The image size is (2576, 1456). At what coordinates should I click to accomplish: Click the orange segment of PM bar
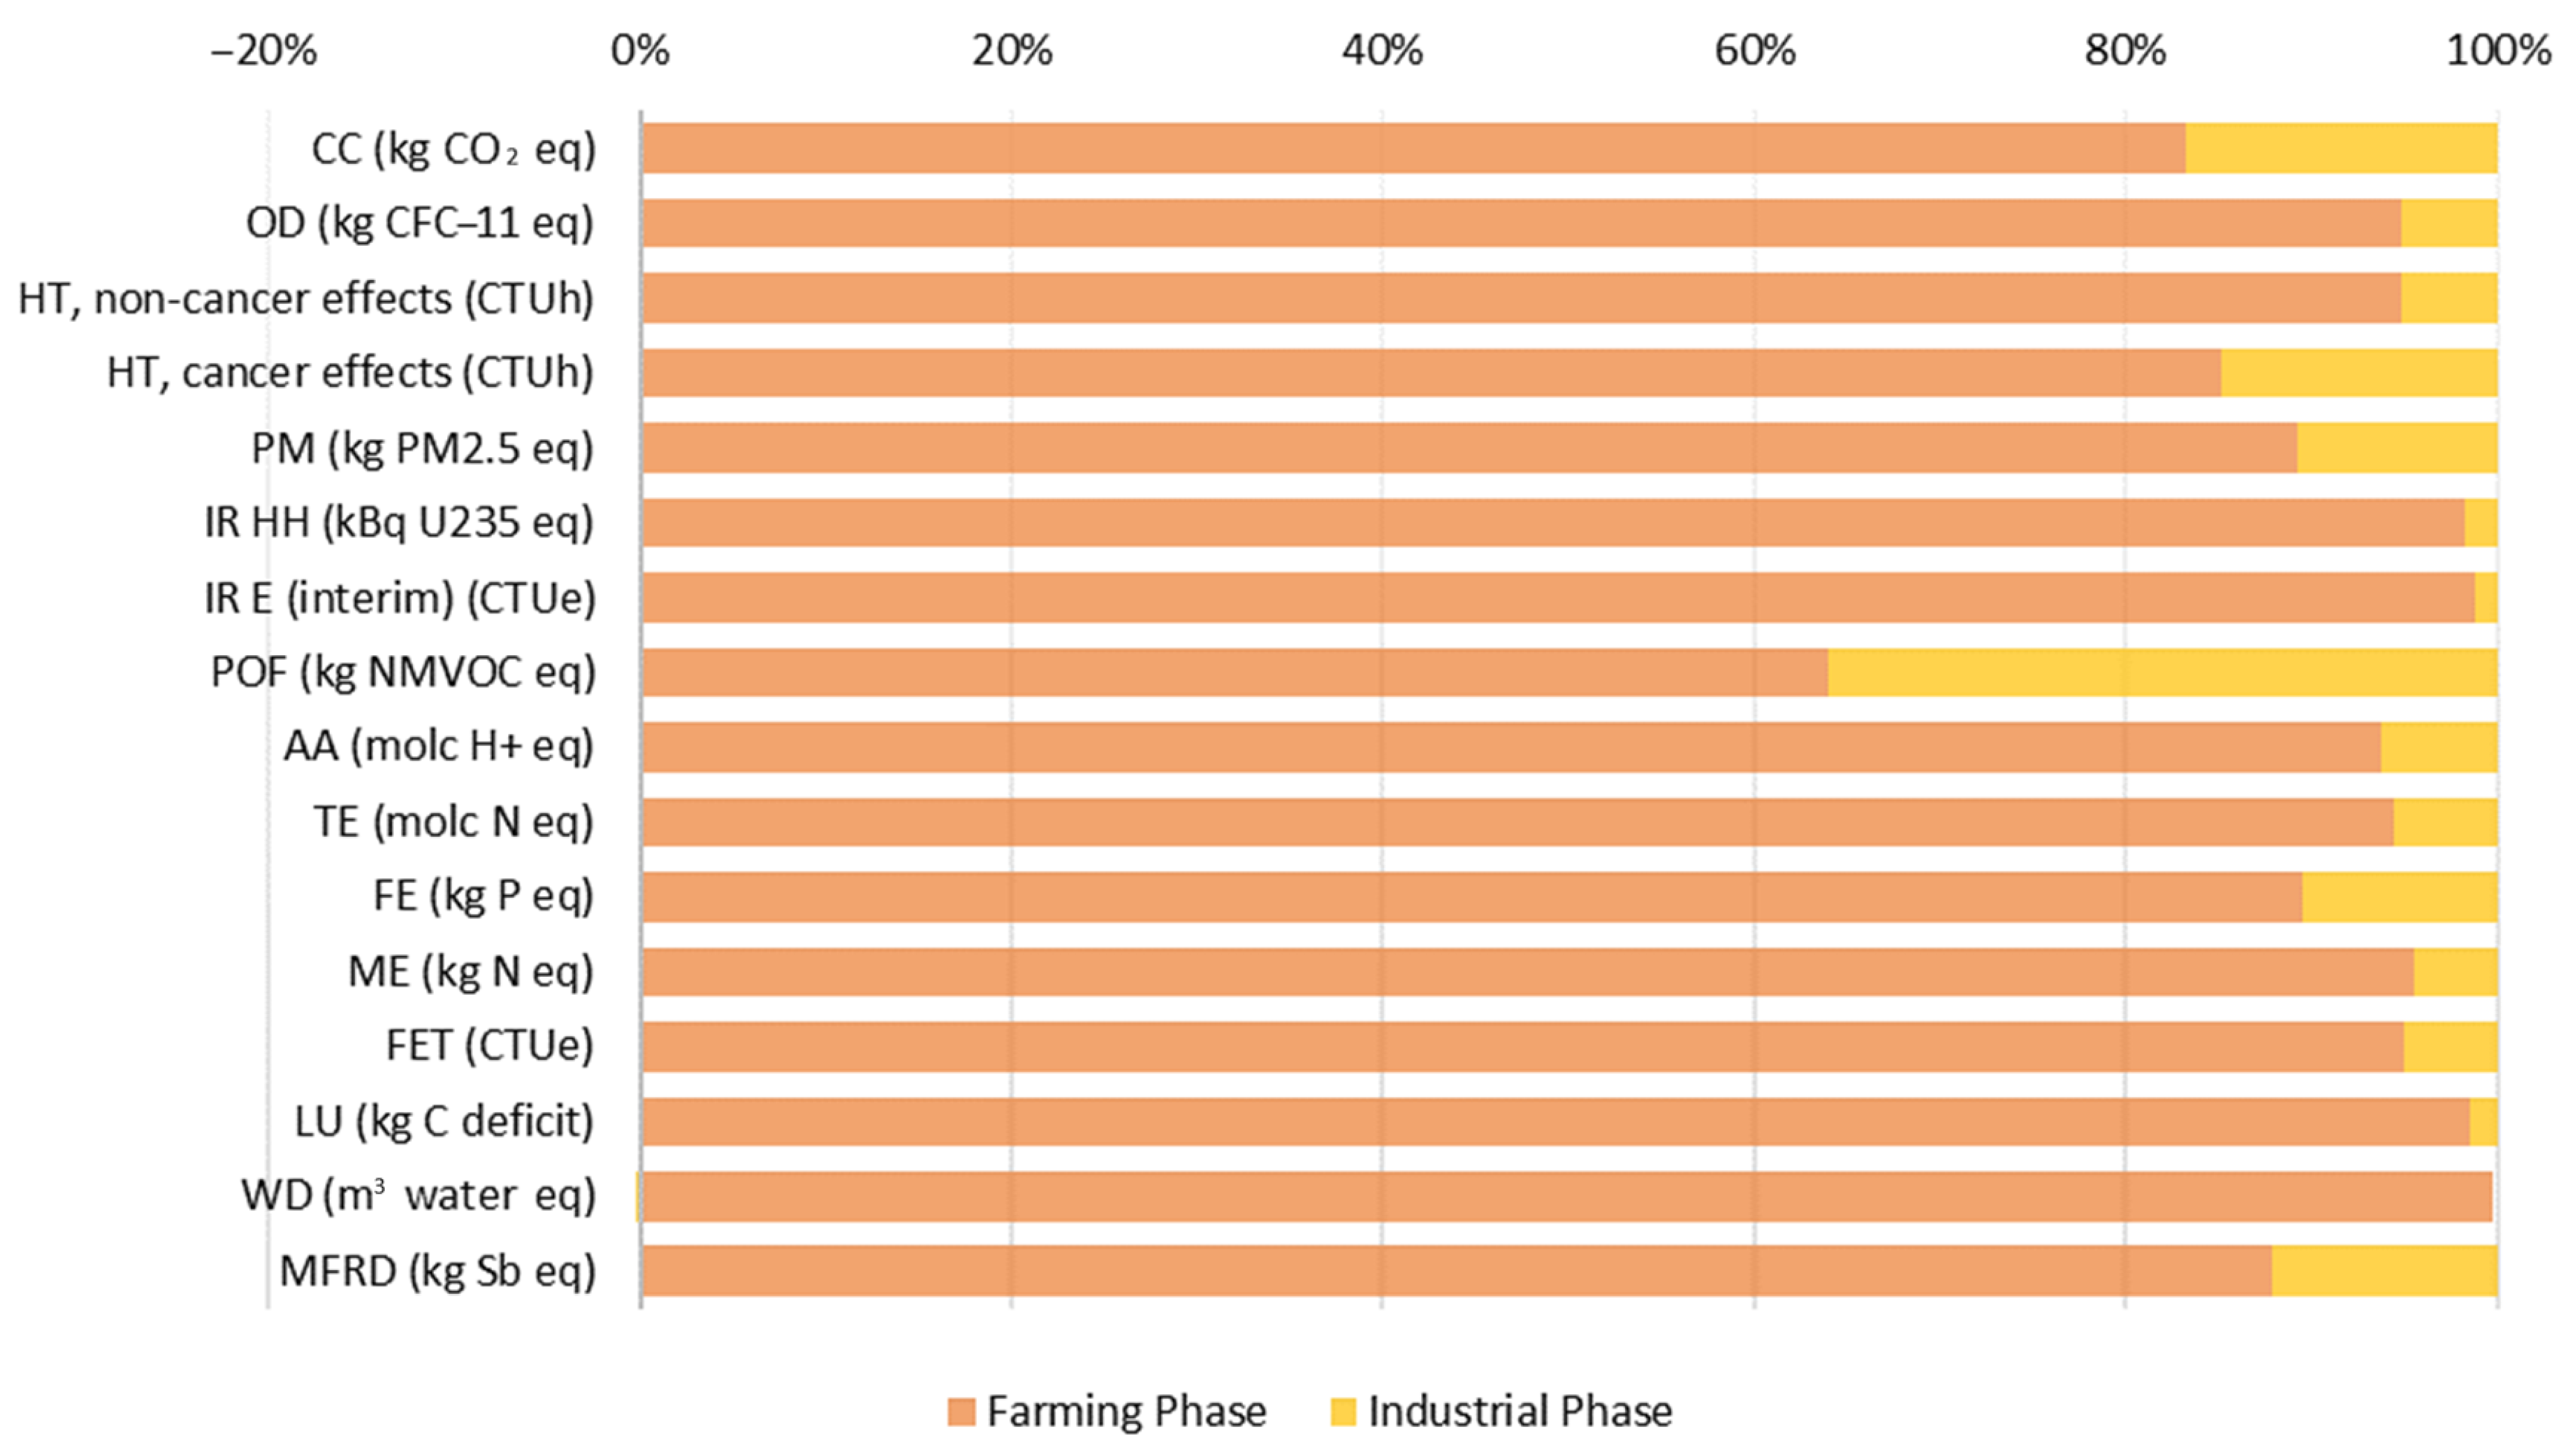tap(1469, 448)
